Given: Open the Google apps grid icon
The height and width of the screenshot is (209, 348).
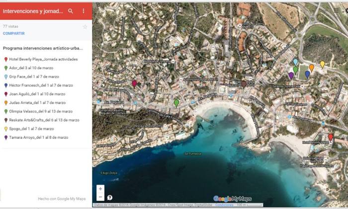Looking at the screenshot, I should 336,10.
